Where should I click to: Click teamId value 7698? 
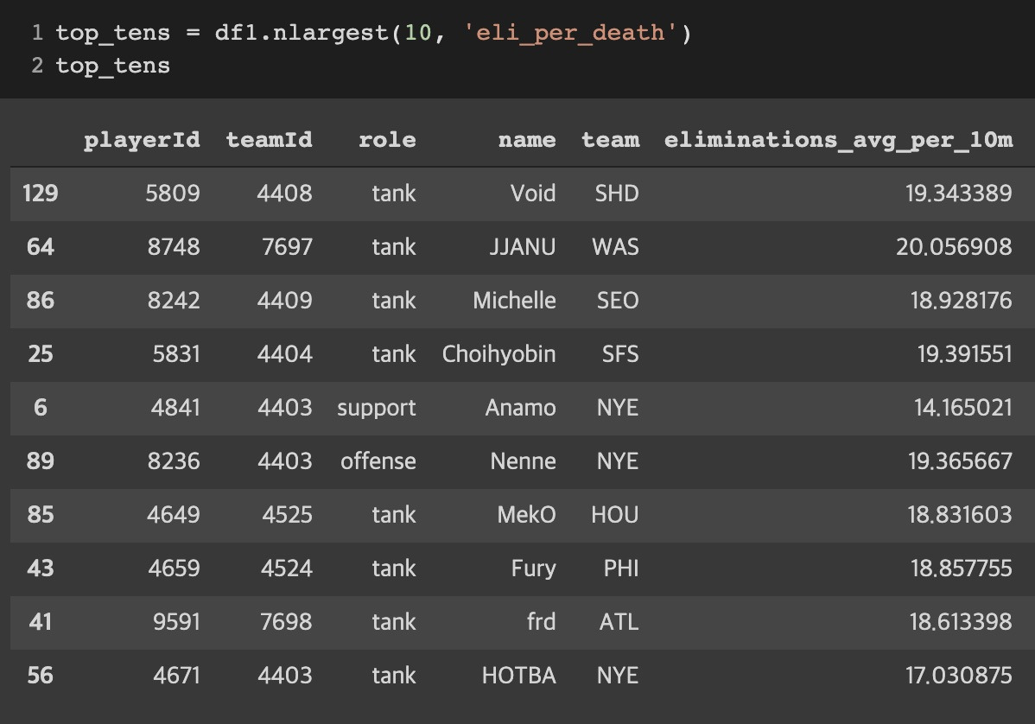point(286,621)
